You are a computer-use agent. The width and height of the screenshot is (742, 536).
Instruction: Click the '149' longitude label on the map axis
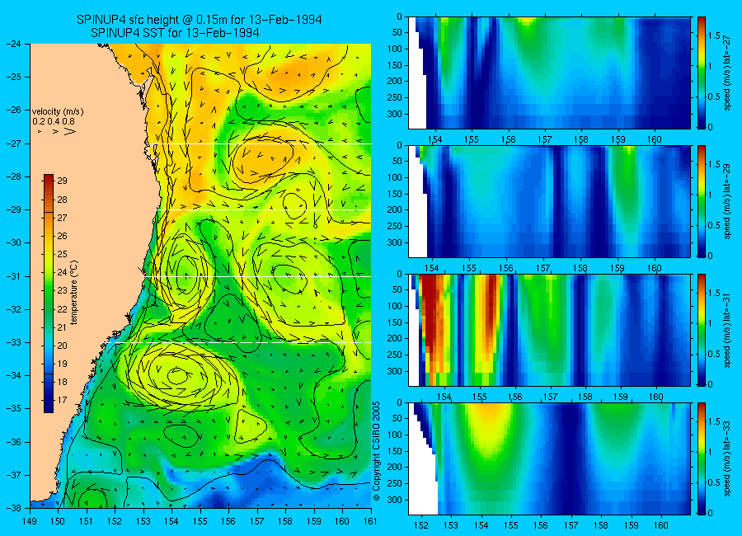[x=30, y=522]
